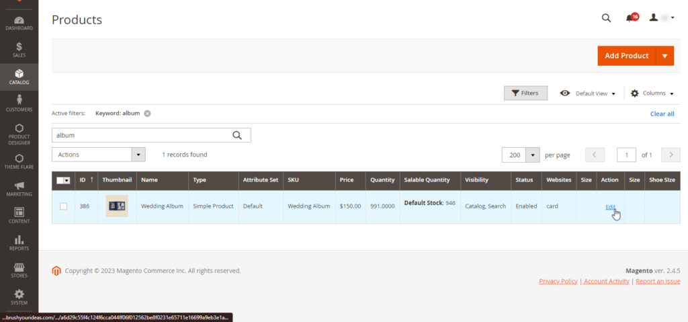The width and height of the screenshot is (688, 322).
Task: Select the Wedding Album row checkbox
Action: click(x=64, y=206)
